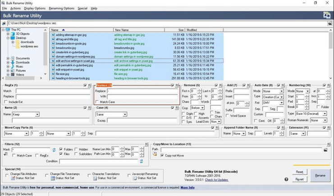Open the Numbering Type Base 10 dropdown
334x196 pixels.
[x=311, y=114]
